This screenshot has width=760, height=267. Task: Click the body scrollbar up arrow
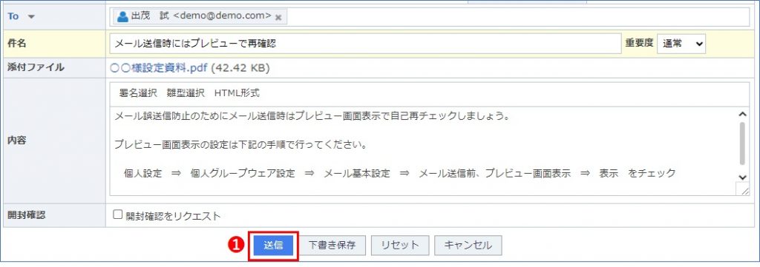click(x=742, y=114)
